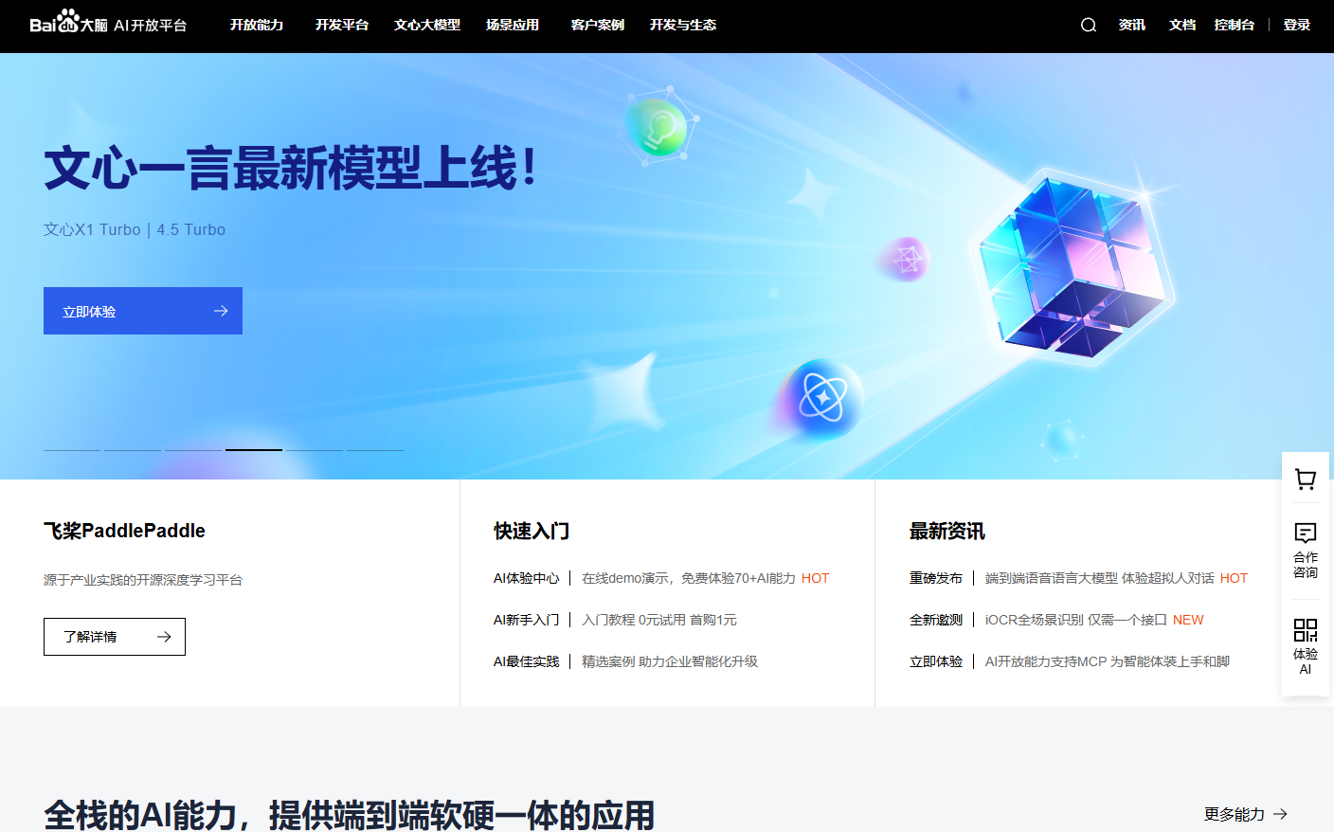Screen dimensions: 1334x832
Task: Click 文心X1 Turbo | 4.5 Turbo subtitle
Action: pyautogui.click(x=135, y=229)
